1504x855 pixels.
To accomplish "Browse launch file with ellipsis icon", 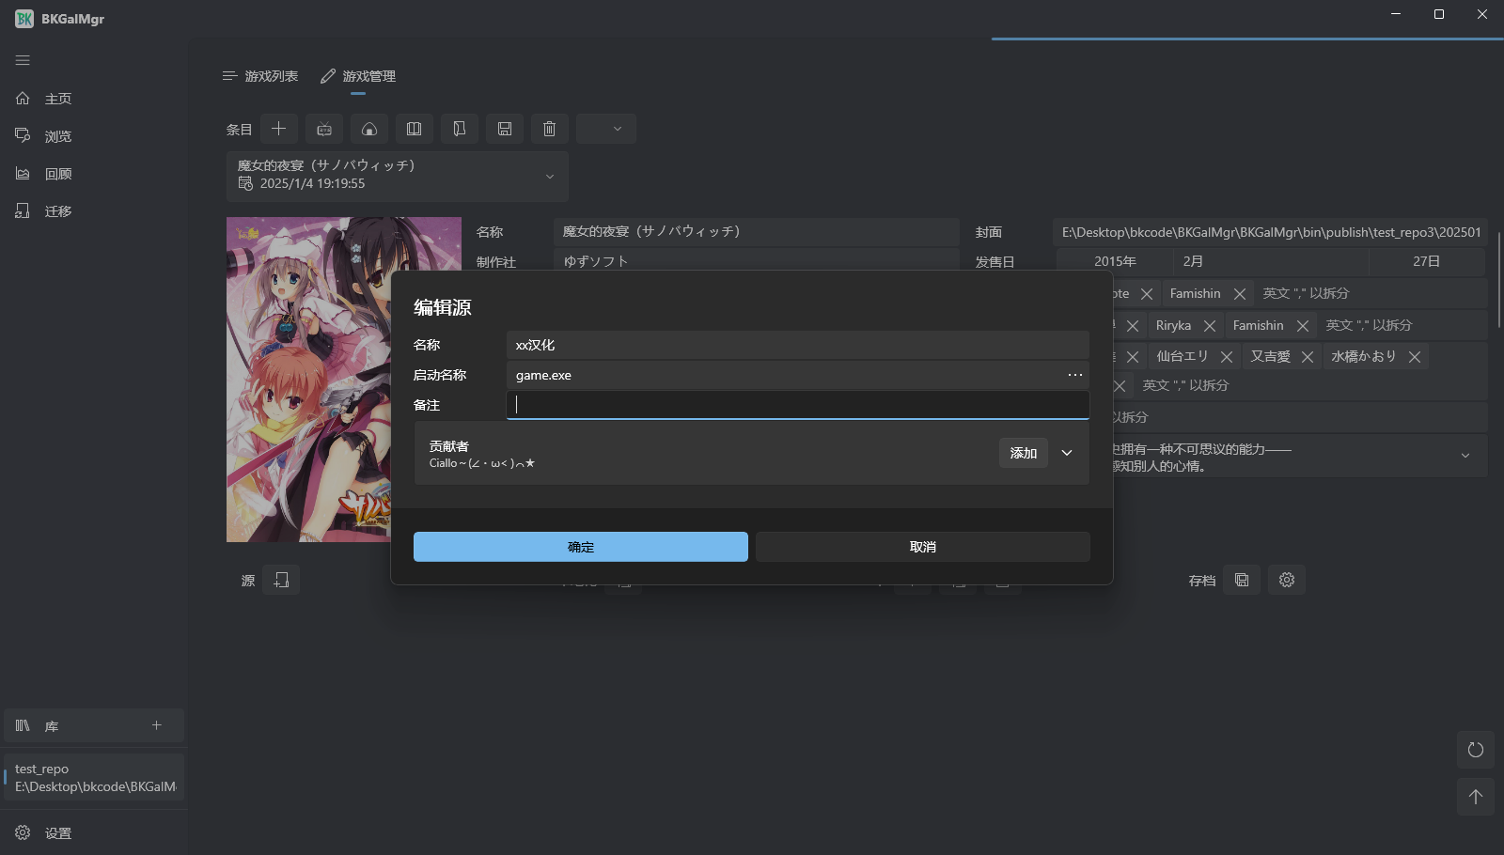I will (1074, 375).
